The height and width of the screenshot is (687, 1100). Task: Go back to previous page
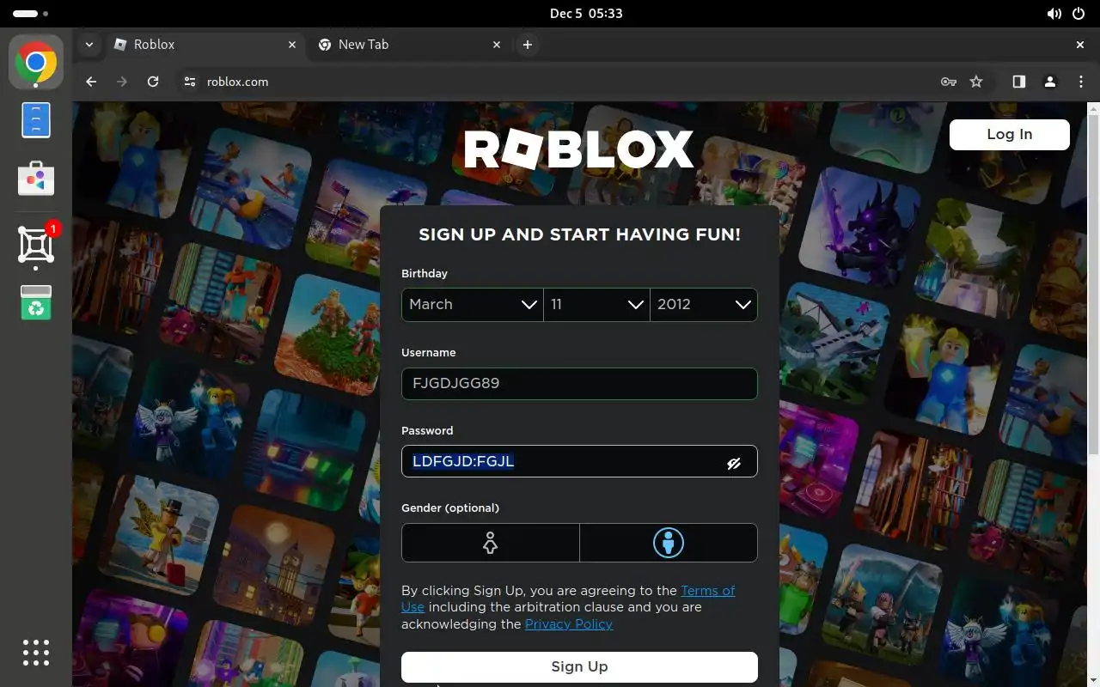91,82
